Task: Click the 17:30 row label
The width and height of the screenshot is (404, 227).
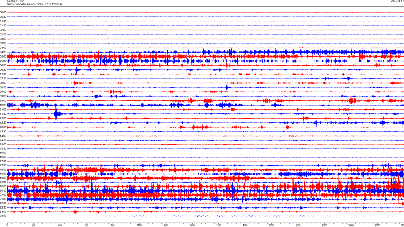Action: (3, 165)
